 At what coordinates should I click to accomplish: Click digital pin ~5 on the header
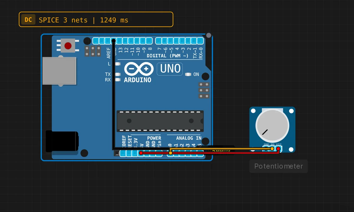(x=171, y=41)
